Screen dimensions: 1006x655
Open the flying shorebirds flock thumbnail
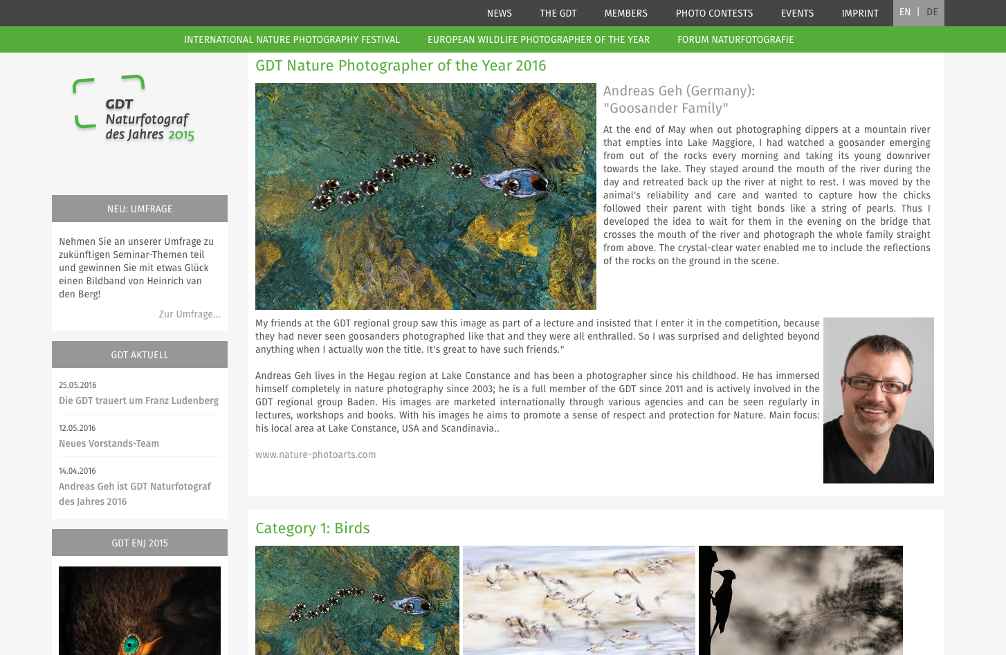pos(578,600)
